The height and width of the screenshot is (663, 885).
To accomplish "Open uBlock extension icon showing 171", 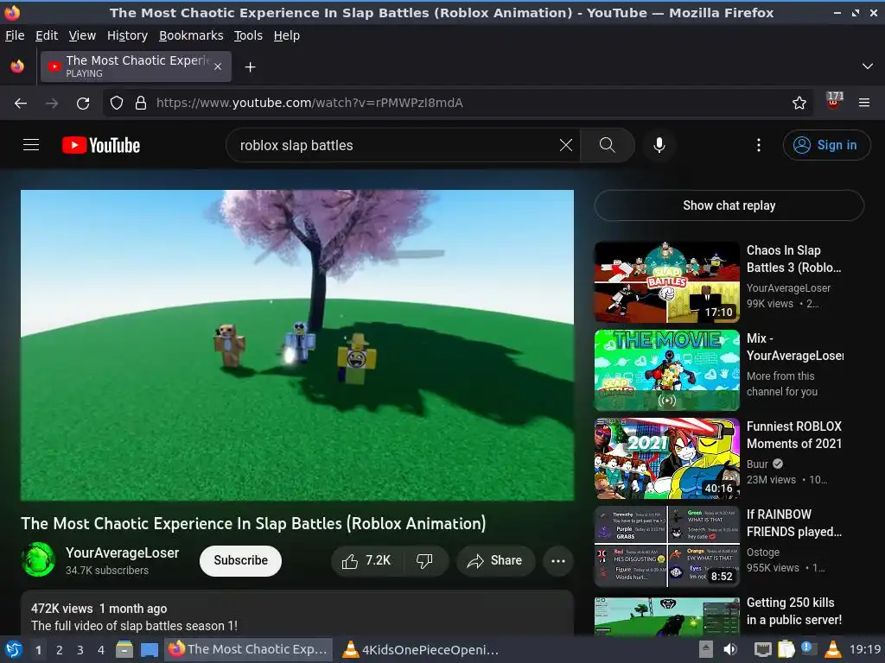I will tap(834, 102).
